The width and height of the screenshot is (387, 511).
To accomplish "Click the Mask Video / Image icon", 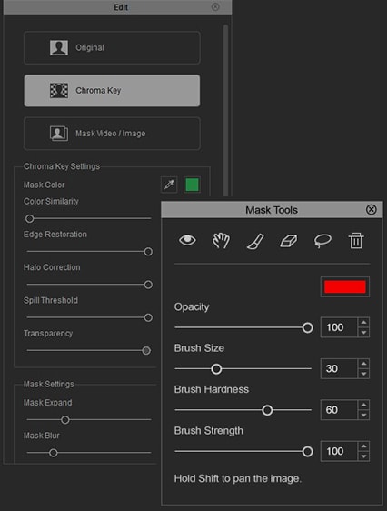I will 59,134.
